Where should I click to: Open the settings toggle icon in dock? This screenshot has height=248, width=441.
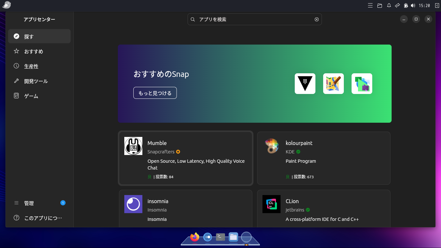208,237
